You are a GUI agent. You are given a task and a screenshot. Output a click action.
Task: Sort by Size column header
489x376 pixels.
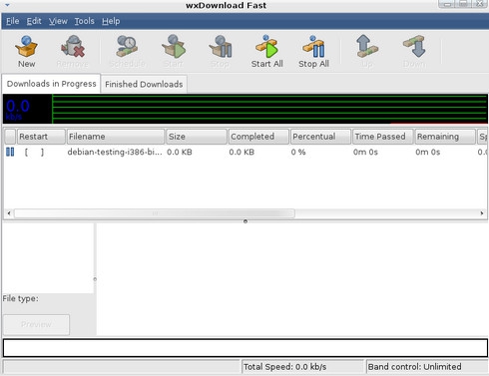pyautogui.click(x=197, y=137)
